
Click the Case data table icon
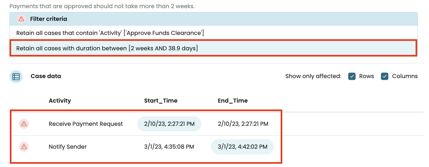(x=16, y=76)
